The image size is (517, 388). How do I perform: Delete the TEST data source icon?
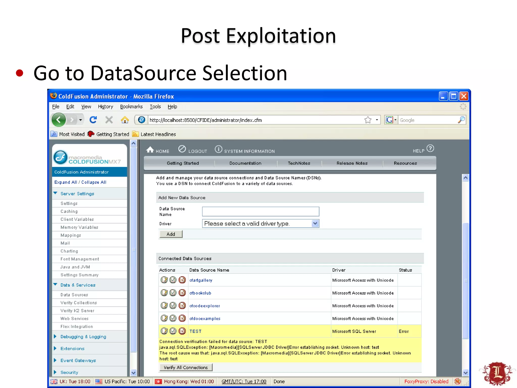[x=182, y=331]
